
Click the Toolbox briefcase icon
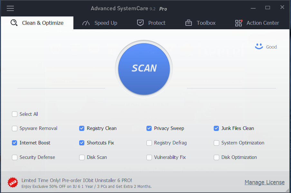point(189,23)
